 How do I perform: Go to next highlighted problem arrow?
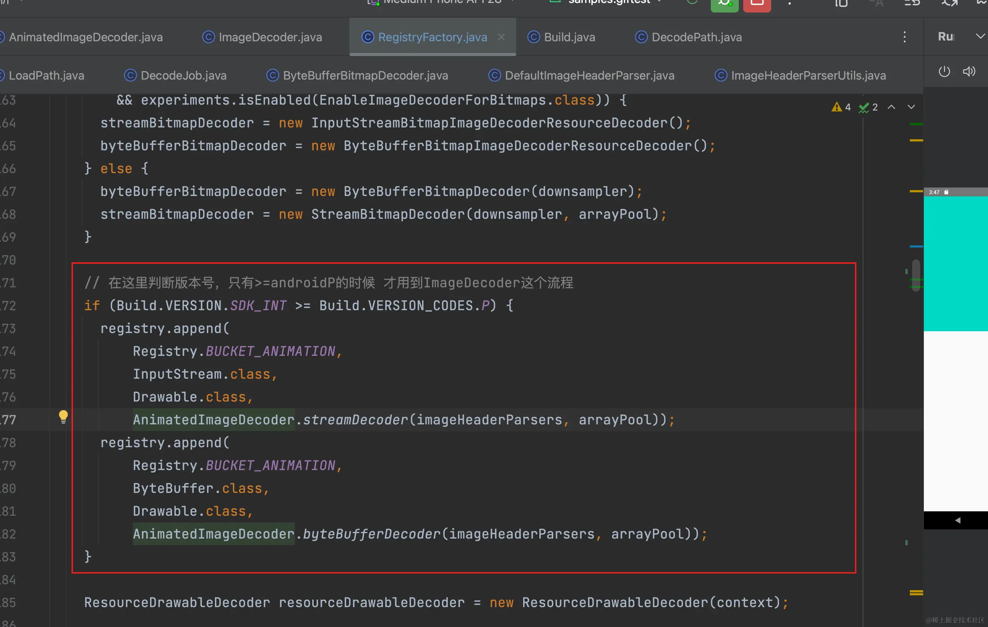[x=911, y=107]
